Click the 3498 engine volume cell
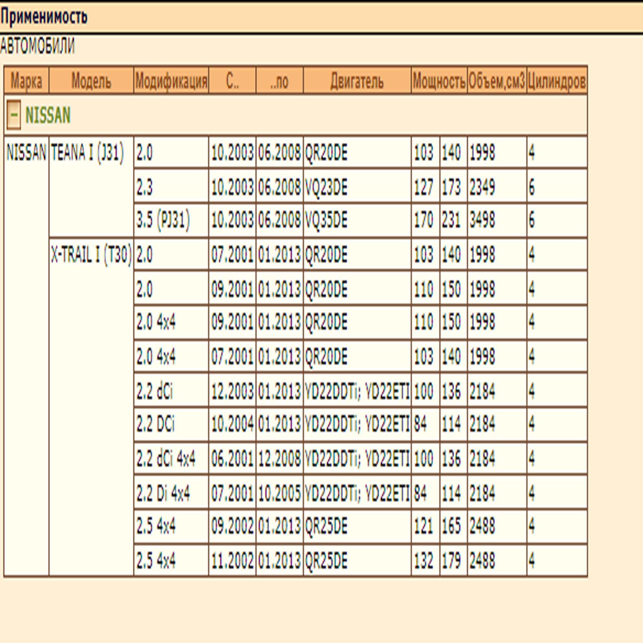Screen dimensions: 643x643 [482, 220]
